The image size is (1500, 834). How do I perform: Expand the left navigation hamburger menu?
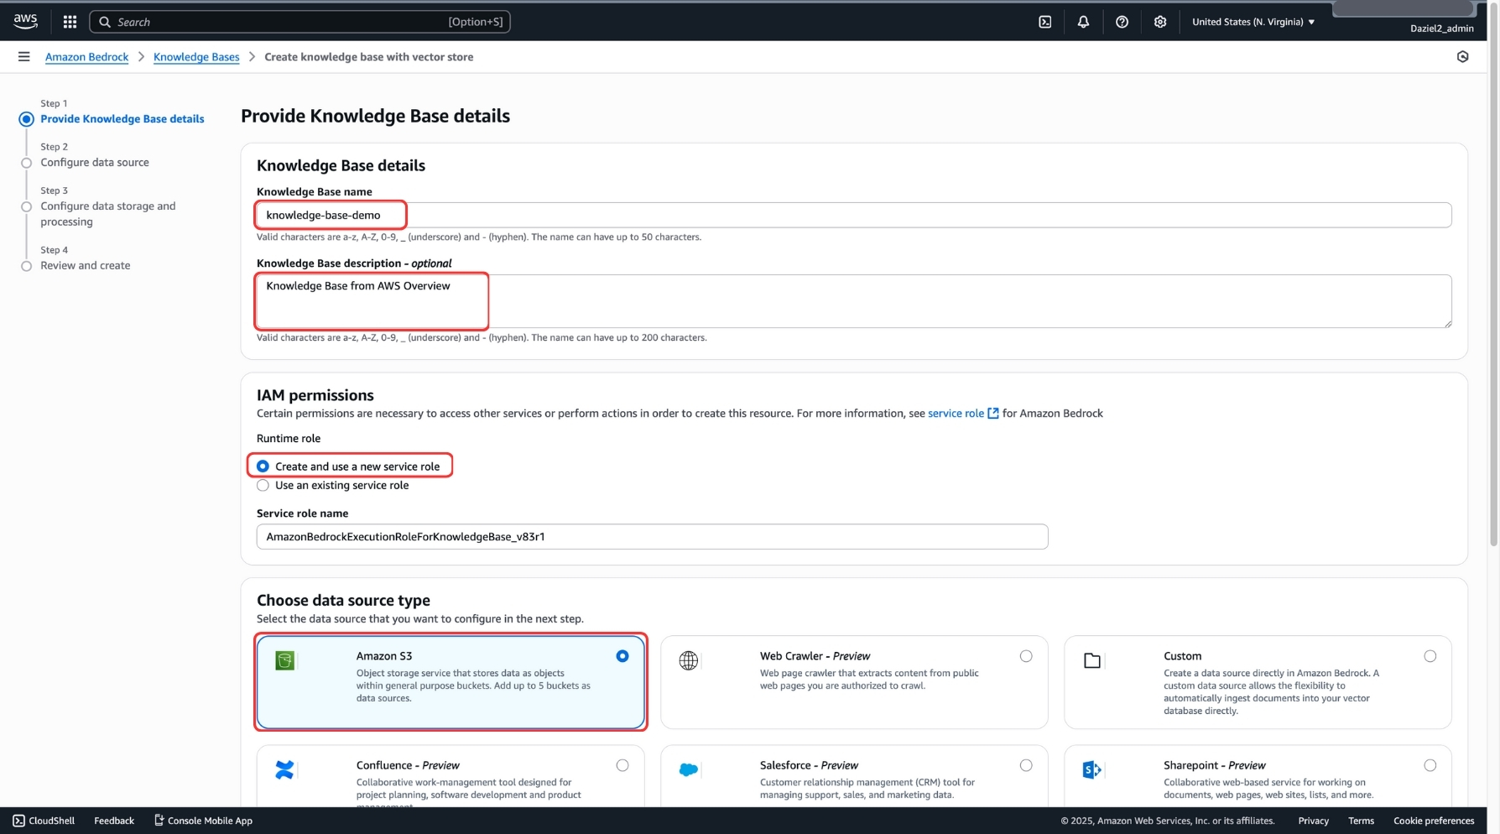[24, 56]
